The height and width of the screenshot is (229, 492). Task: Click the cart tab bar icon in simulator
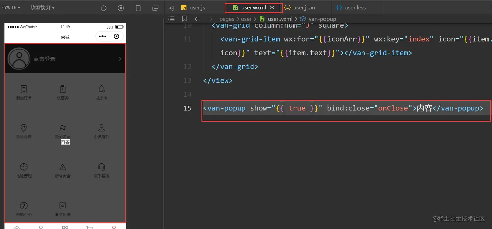89,227
